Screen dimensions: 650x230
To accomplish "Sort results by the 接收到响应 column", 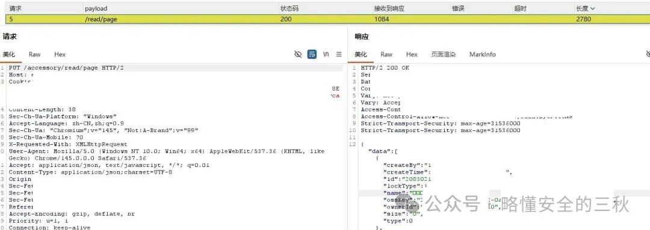I will click(389, 8).
